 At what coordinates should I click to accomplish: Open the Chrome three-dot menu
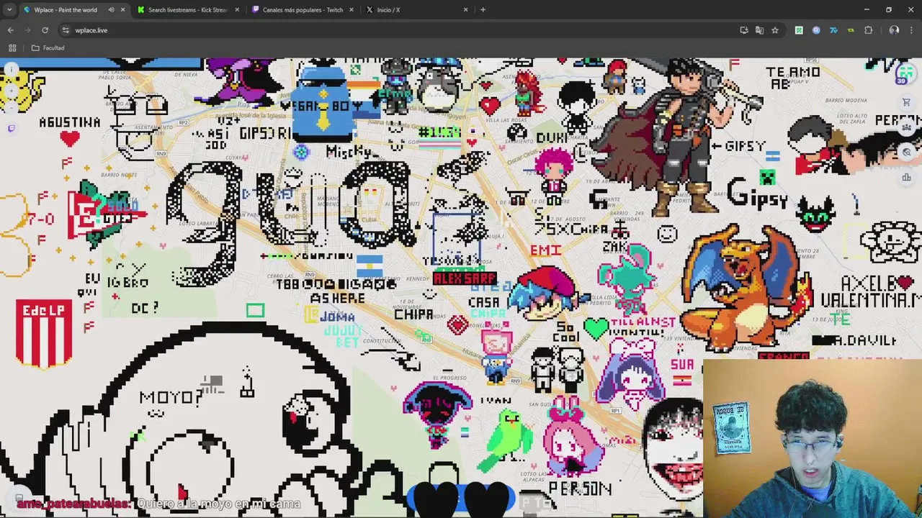(x=910, y=30)
